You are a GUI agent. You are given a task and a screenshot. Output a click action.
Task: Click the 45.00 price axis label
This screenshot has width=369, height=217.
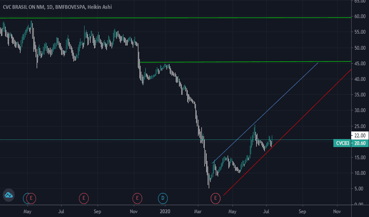360,64
